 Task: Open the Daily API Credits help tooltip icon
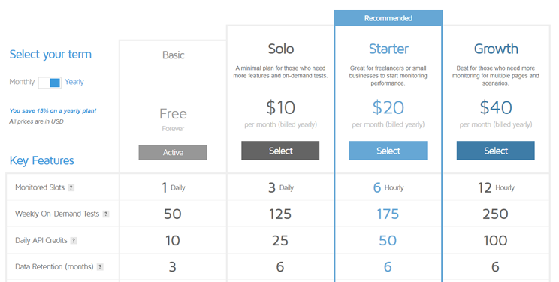tap(74, 240)
